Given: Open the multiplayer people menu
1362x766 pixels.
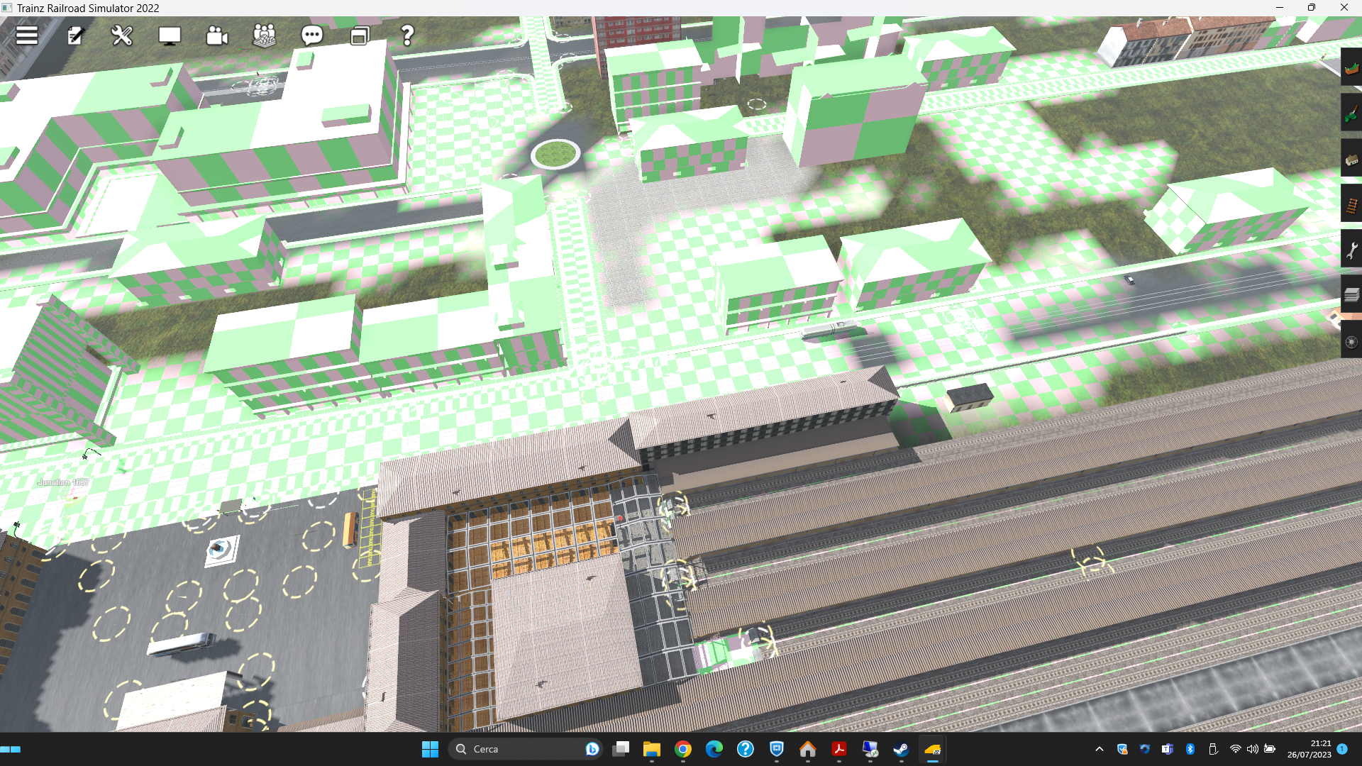Looking at the screenshot, I should tap(265, 35).
